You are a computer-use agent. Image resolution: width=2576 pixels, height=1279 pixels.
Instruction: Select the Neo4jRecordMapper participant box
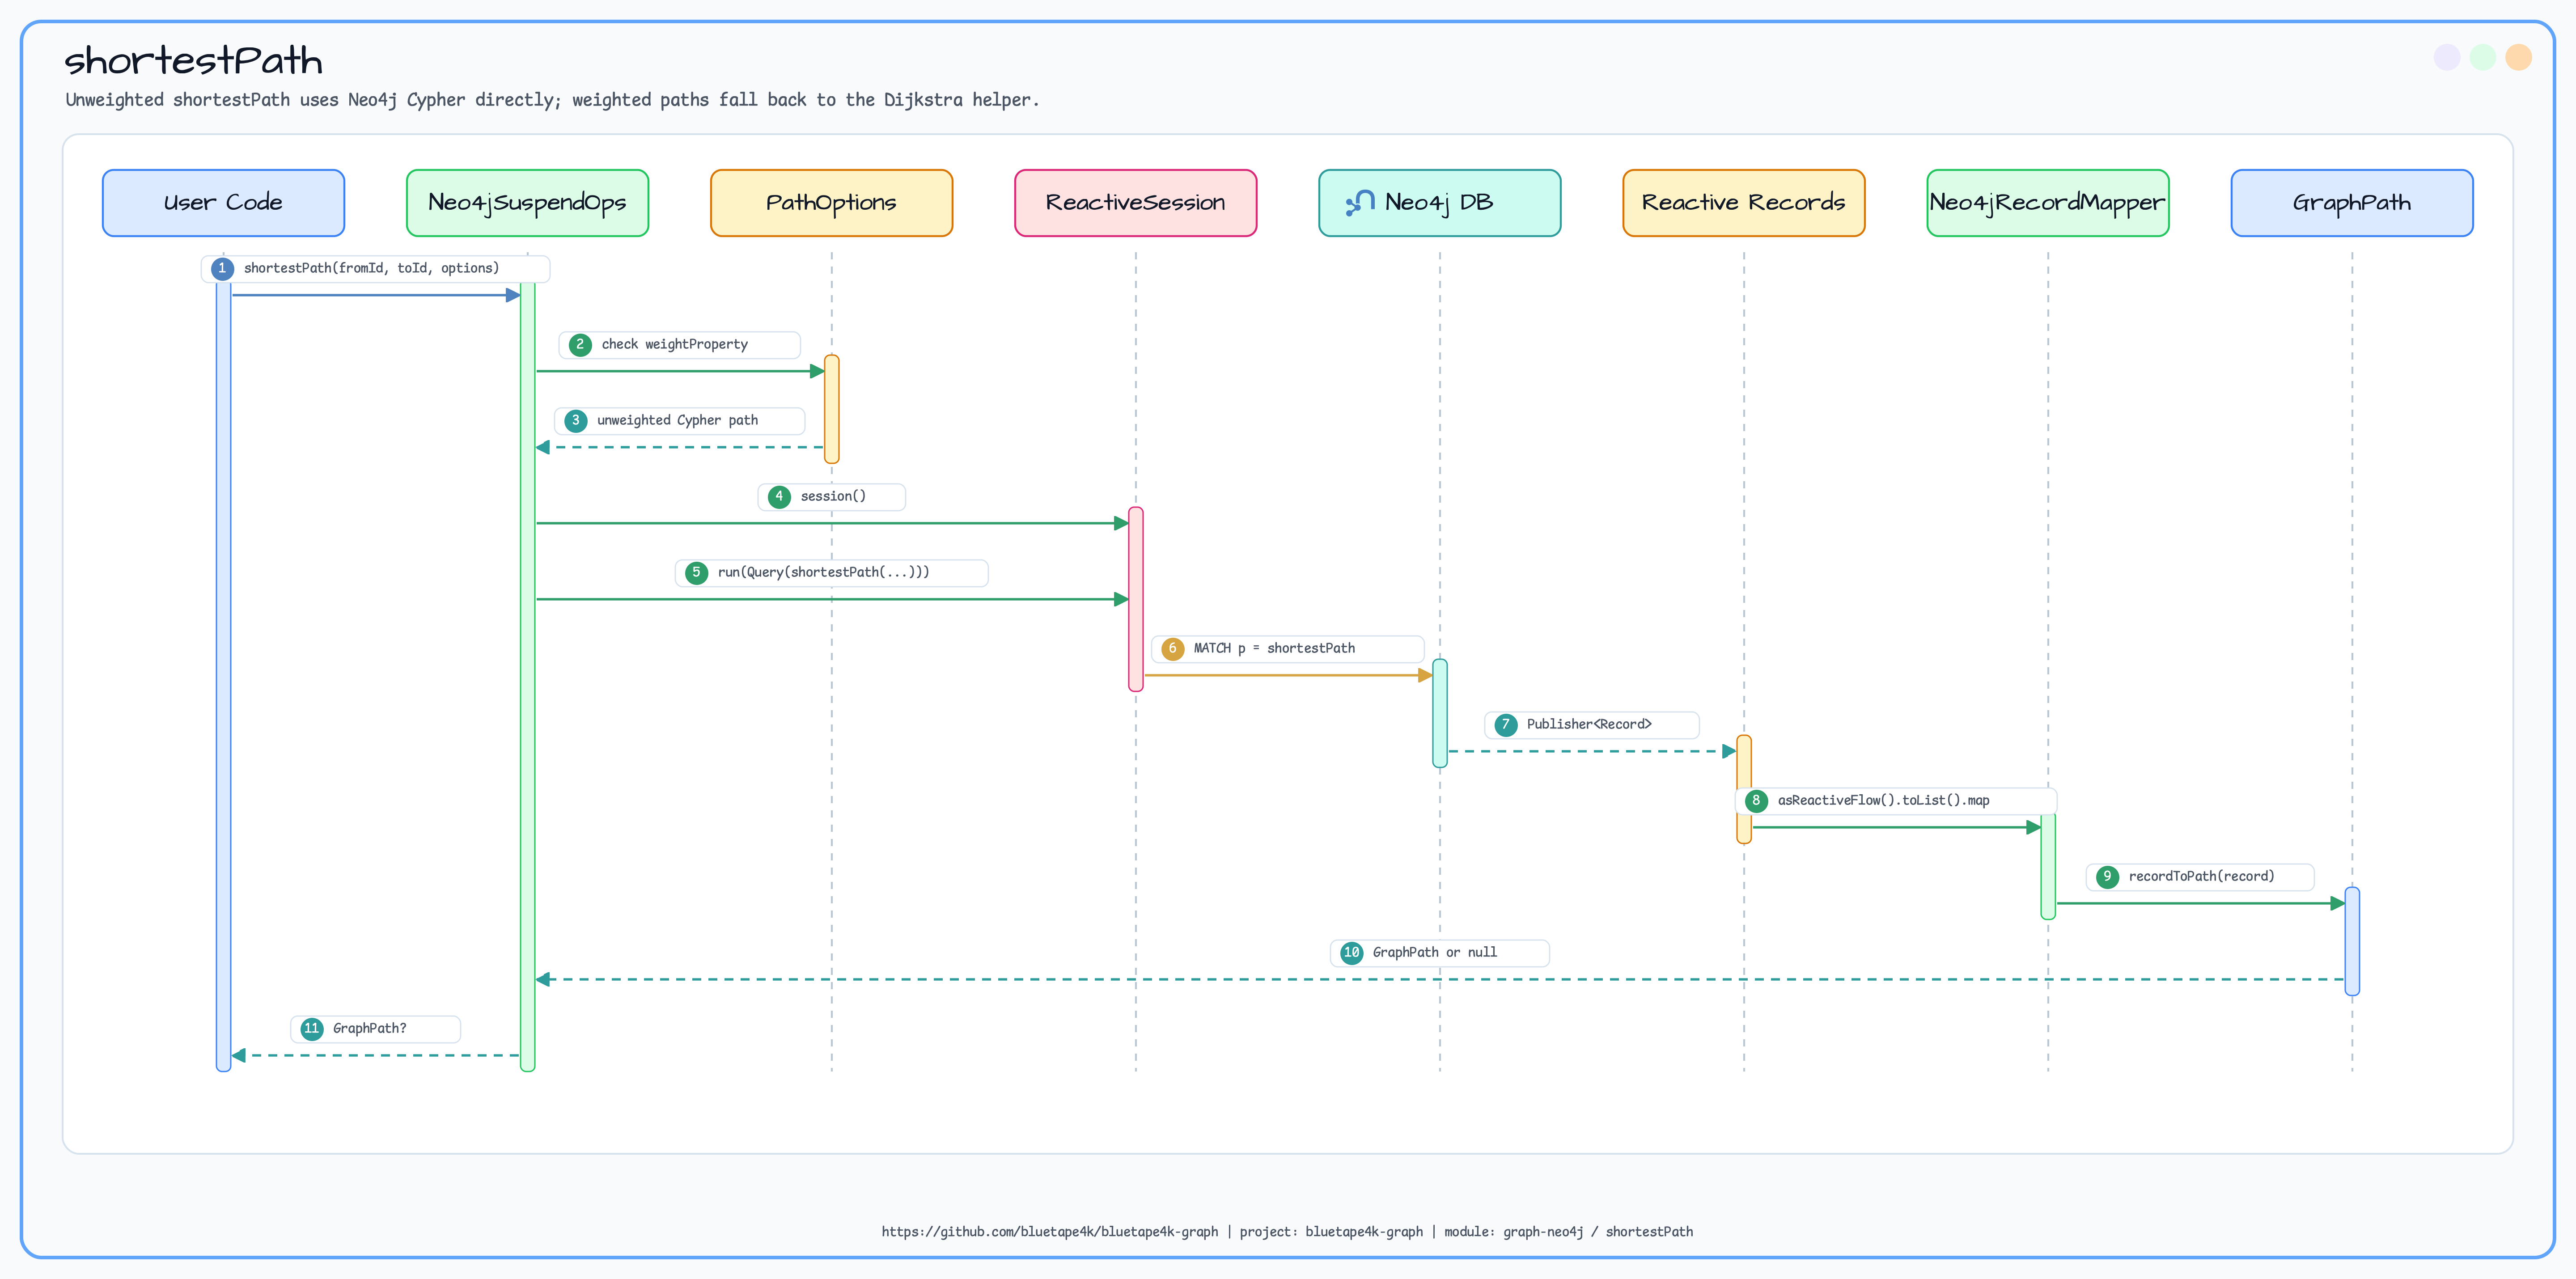2047,203
